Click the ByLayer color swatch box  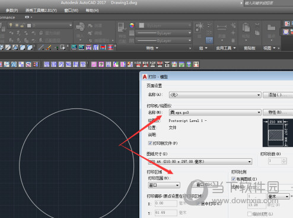click(142, 25)
